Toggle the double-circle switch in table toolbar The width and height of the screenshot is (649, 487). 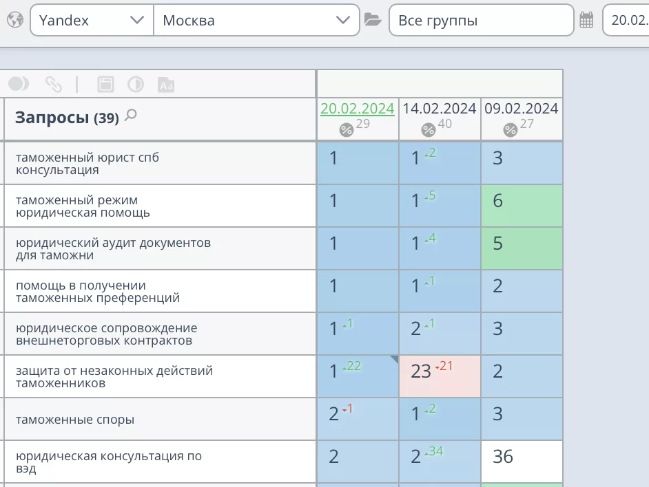(19, 84)
